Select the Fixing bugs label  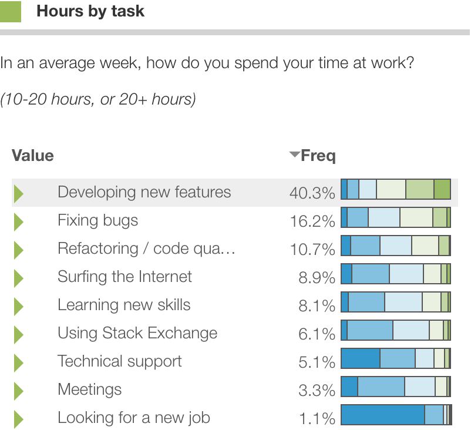97,220
